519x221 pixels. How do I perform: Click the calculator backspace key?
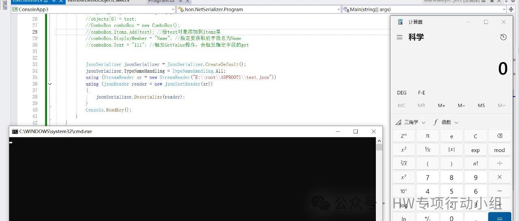point(500,136)
